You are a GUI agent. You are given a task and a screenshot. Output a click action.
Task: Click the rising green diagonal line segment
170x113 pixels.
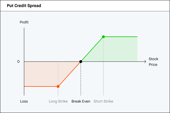92,49
